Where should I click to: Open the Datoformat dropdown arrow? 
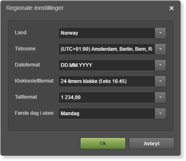tap(160, 65)
